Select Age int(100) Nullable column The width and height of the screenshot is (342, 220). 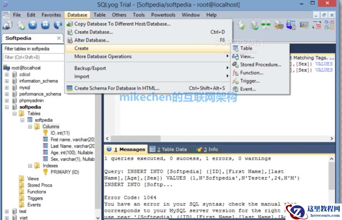tap(72, 153)
